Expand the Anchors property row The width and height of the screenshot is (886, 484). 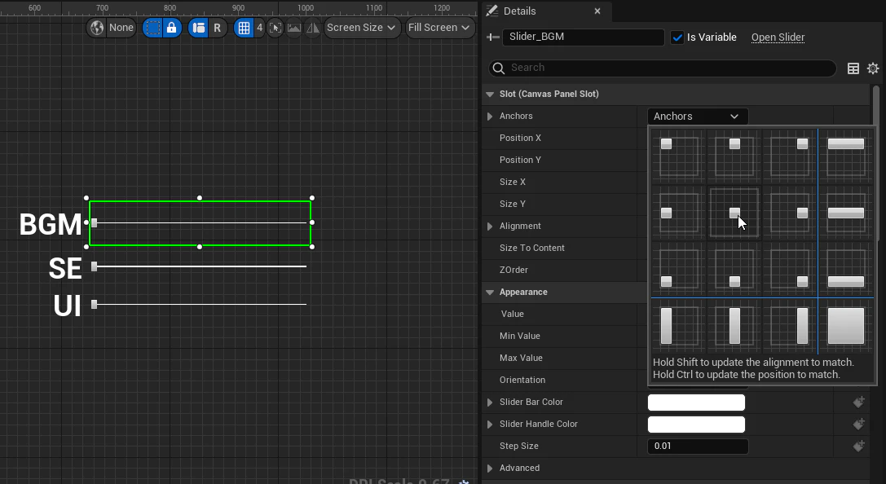(x=490, y=117)
